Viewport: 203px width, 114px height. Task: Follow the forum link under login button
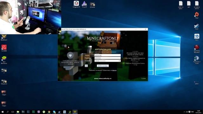115,70
